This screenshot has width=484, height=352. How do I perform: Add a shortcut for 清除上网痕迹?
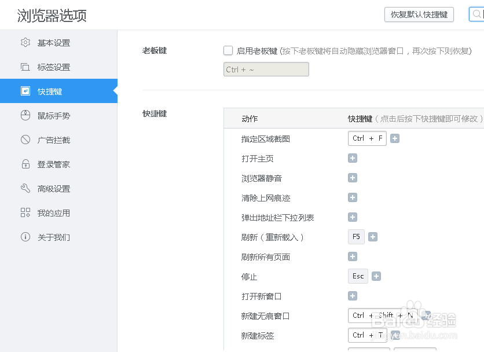click(x=353, y=197)
